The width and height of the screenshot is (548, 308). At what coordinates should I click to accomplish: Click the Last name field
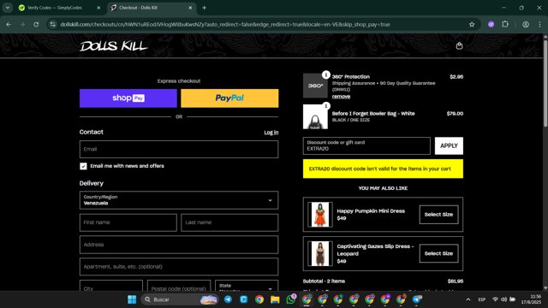229,222
